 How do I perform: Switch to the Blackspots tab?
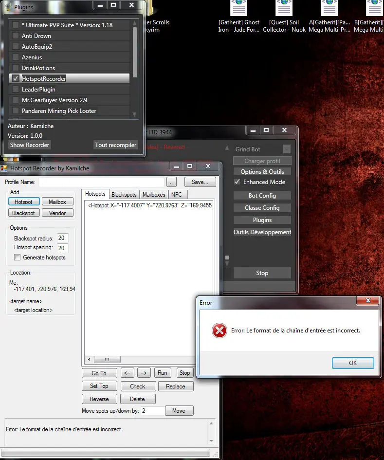click(x=124, y=194)
